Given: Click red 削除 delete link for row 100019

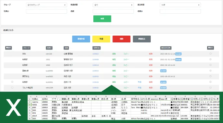Looking at the screenshot, I should click(x=151, y=65).
